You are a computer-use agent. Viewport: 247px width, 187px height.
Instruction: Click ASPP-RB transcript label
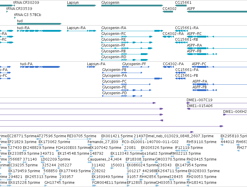(194, 51)
